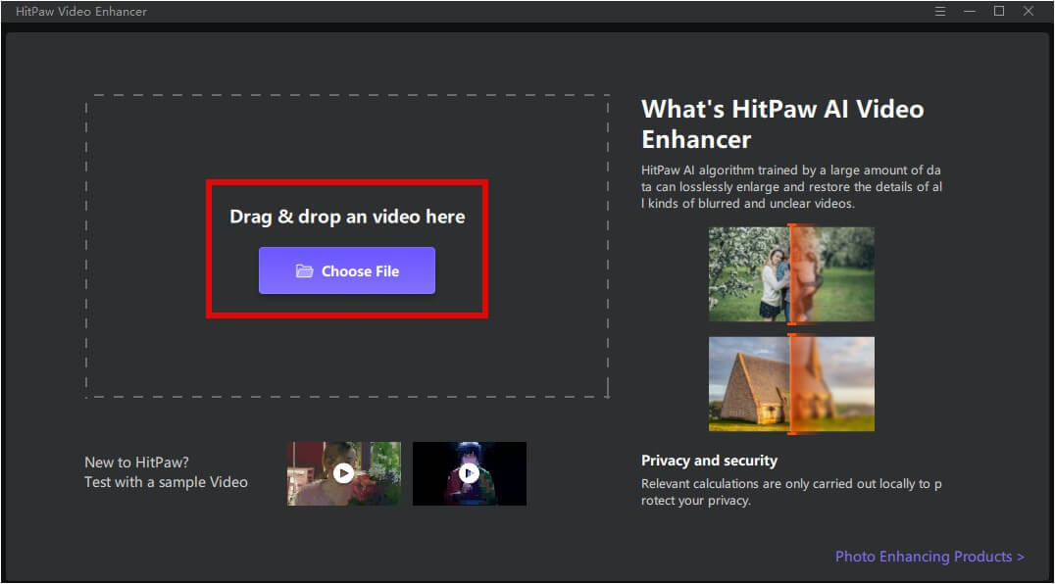Viewport: 1055px width, 584px height.
Task: Close the HitPaw Video Enhancer window
Action: 1029,11
